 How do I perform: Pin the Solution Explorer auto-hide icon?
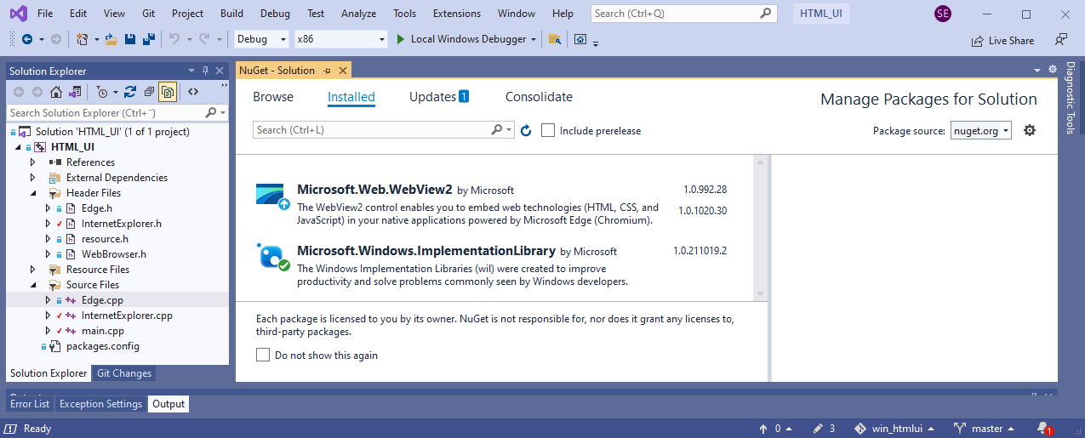pyautogui.click(x=205, y=71)
